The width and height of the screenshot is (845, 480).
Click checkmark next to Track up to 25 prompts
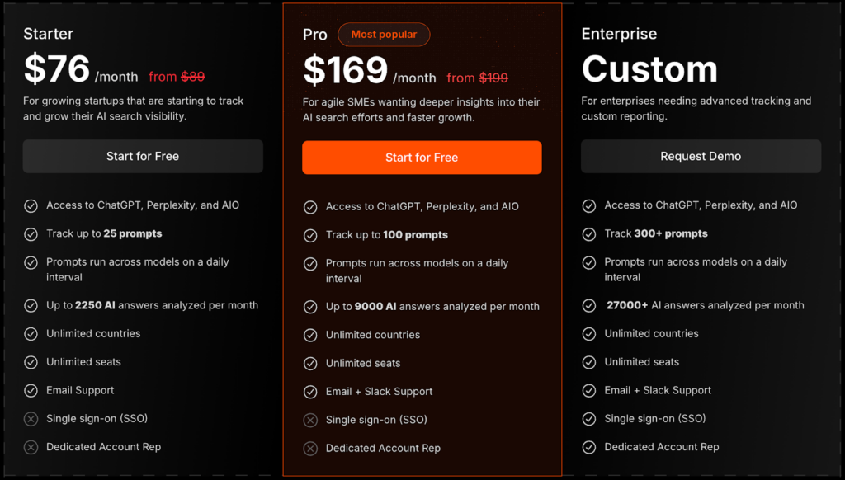(x=31, y=234)
